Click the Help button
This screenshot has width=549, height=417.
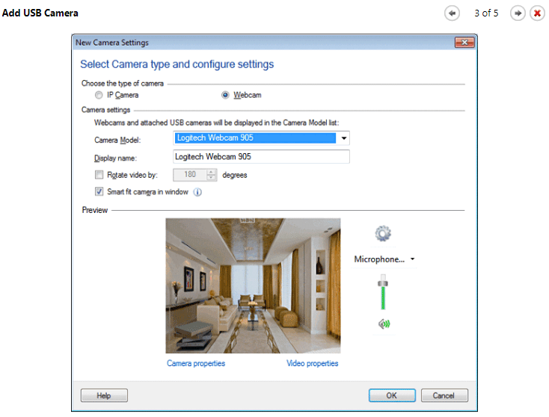(104, 395)
